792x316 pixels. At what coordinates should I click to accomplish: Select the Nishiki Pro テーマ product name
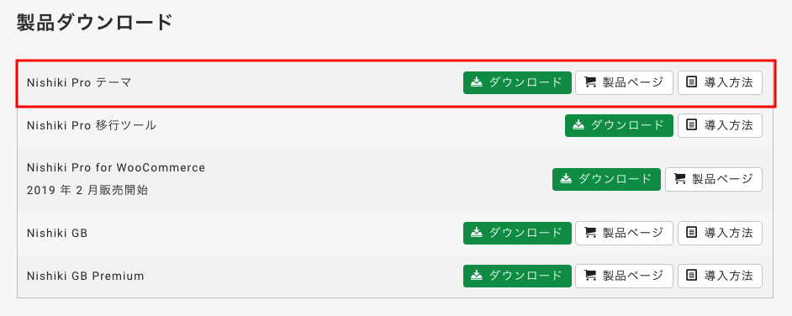pyautogui.click(x=79, y=82)
